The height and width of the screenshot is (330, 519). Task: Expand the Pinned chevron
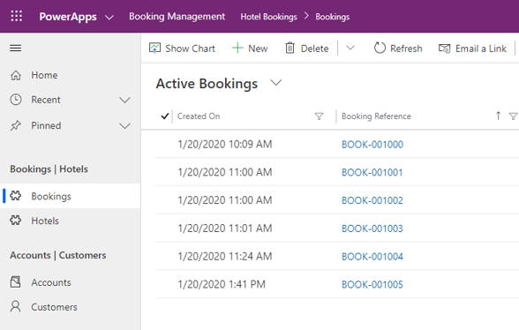124,126
